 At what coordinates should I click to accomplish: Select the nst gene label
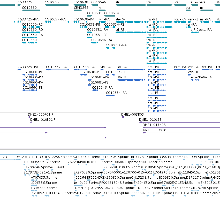(202, 7)
